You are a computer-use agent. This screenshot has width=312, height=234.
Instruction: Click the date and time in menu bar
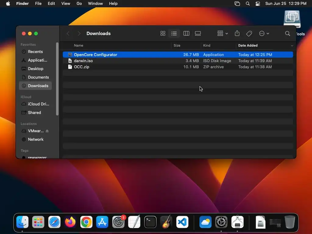(286, 3)
